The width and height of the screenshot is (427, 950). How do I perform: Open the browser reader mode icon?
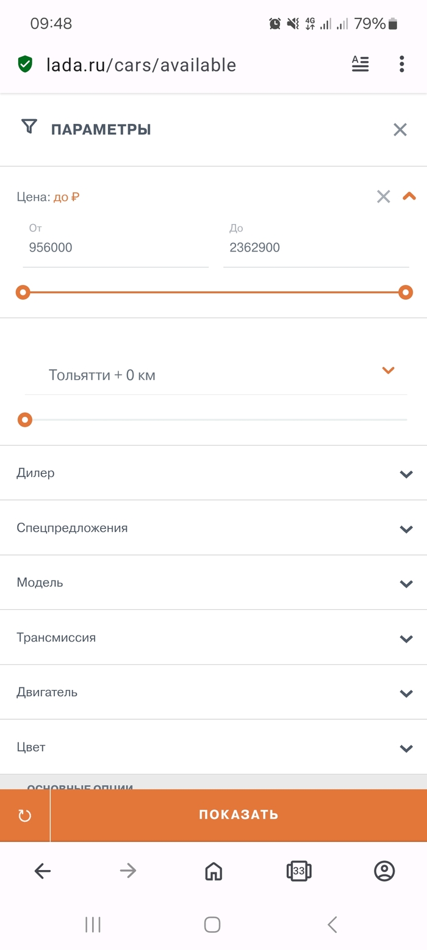(x=361, y=64)
